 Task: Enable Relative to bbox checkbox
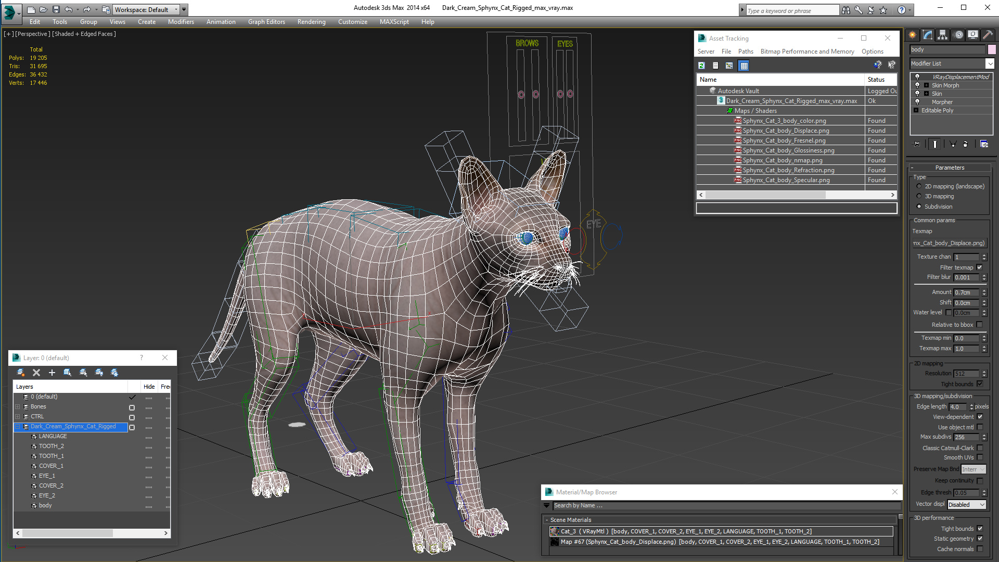980,325
